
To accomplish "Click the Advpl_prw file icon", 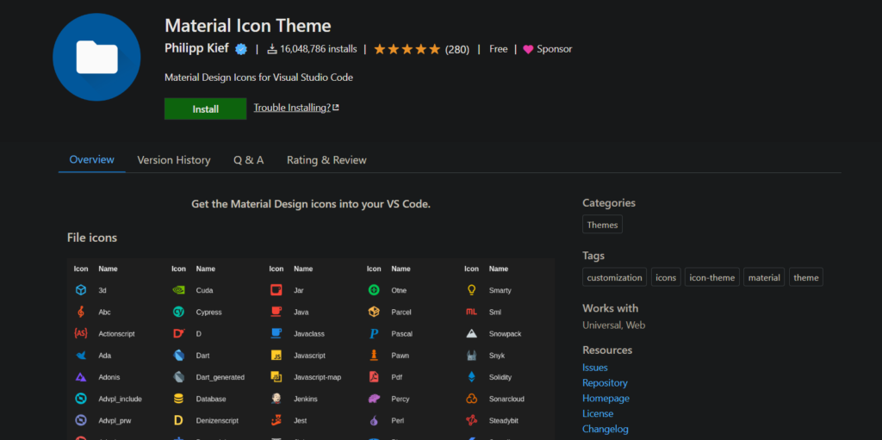I will (x=81, y=420).
